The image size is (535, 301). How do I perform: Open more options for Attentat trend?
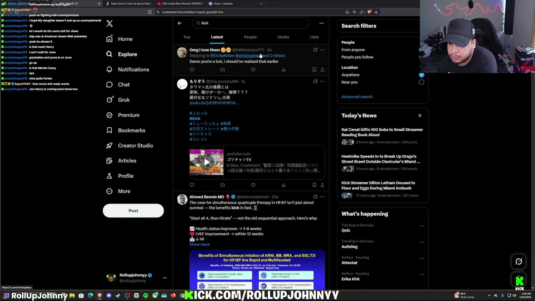pos(421,259)
